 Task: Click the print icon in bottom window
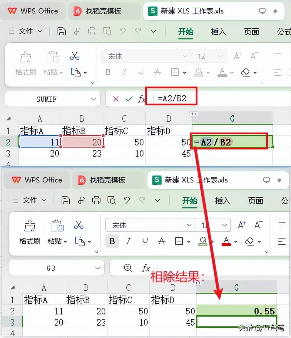(x=96, y=201)
